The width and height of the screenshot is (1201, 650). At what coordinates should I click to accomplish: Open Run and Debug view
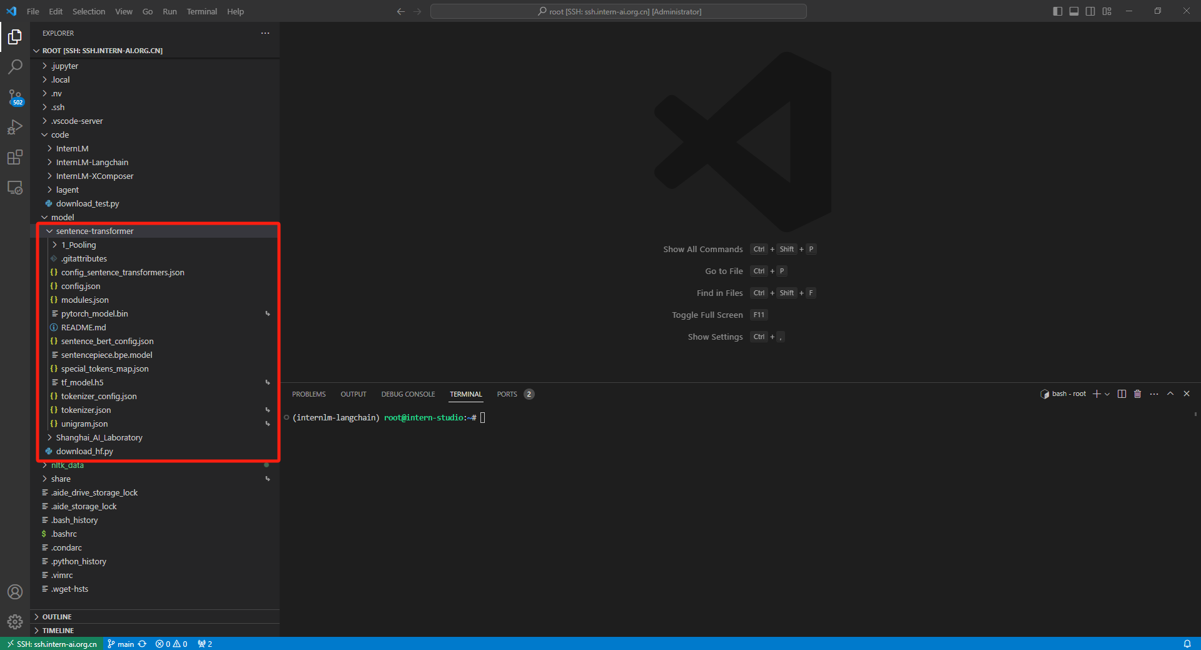point(15,127)
